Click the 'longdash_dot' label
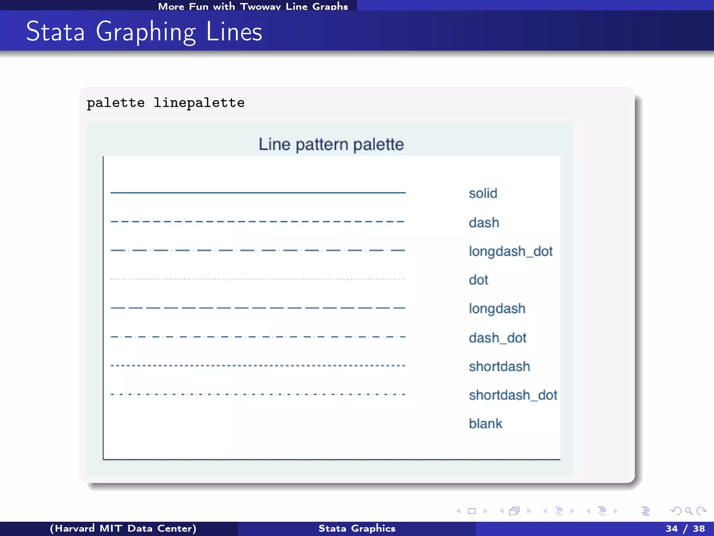 [511, 252]
